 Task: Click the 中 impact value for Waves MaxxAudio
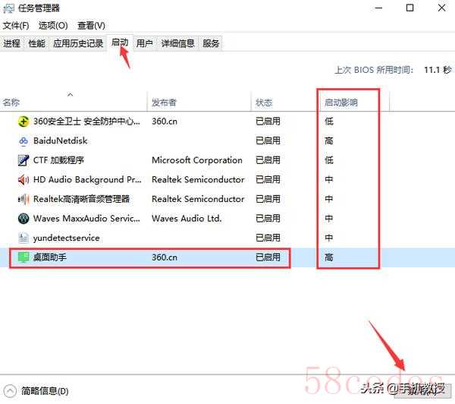coord(329,219)
